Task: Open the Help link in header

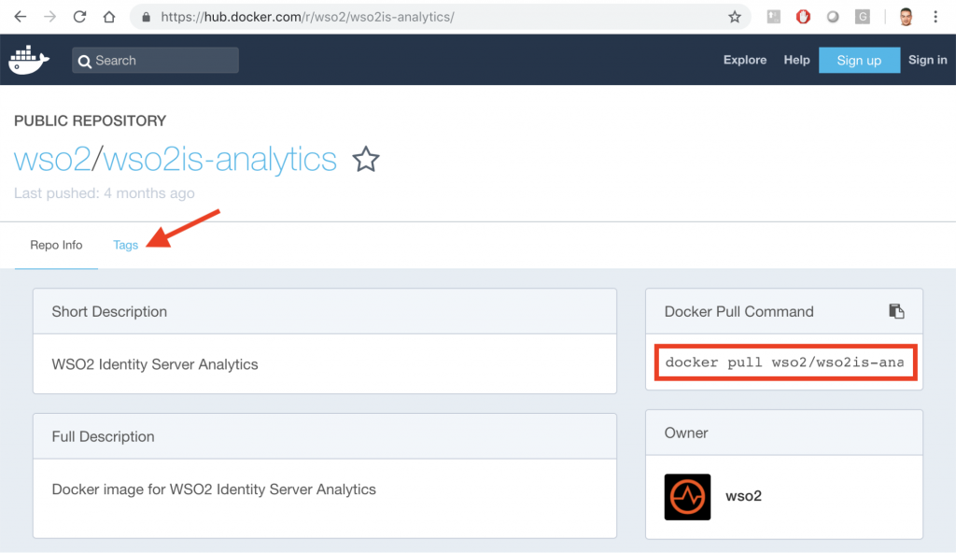Action: tap(796, 60)
